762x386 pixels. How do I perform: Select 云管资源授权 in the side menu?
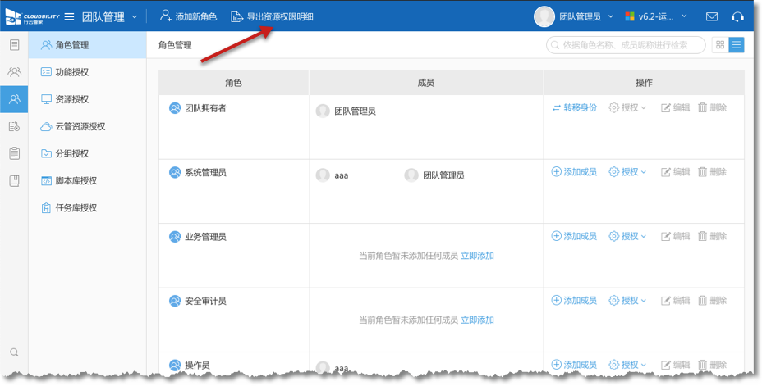(88, 126)
